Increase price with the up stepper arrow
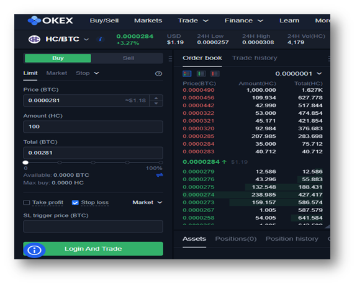Image resolution: width=357 pixels, height=286 pixels. coord(156,98)
